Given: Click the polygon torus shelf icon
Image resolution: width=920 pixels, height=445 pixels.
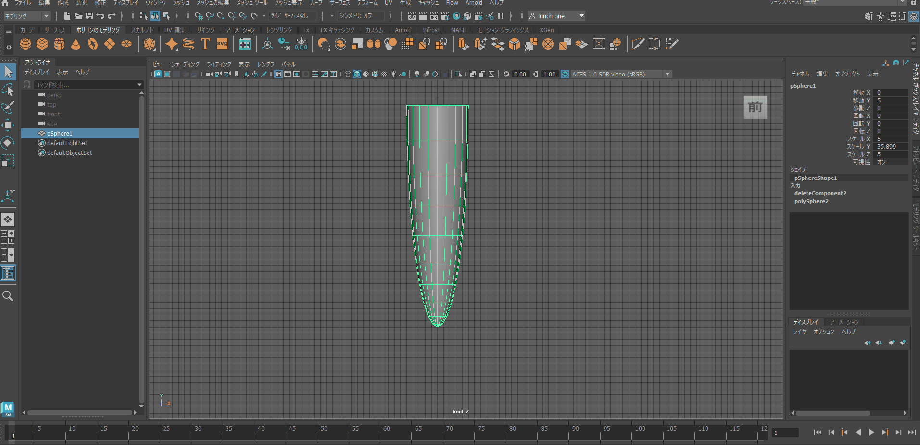Looking at the screenshot, I should tap(93, 44).
